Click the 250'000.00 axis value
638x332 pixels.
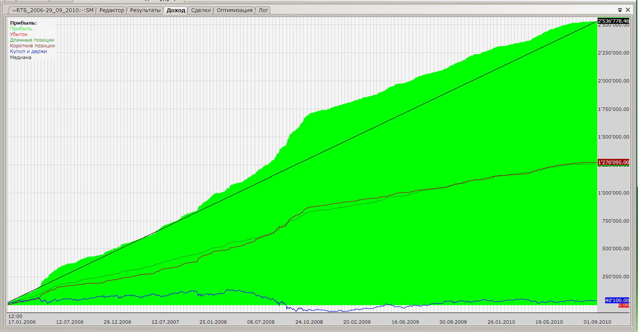click(x=616, y=277)
